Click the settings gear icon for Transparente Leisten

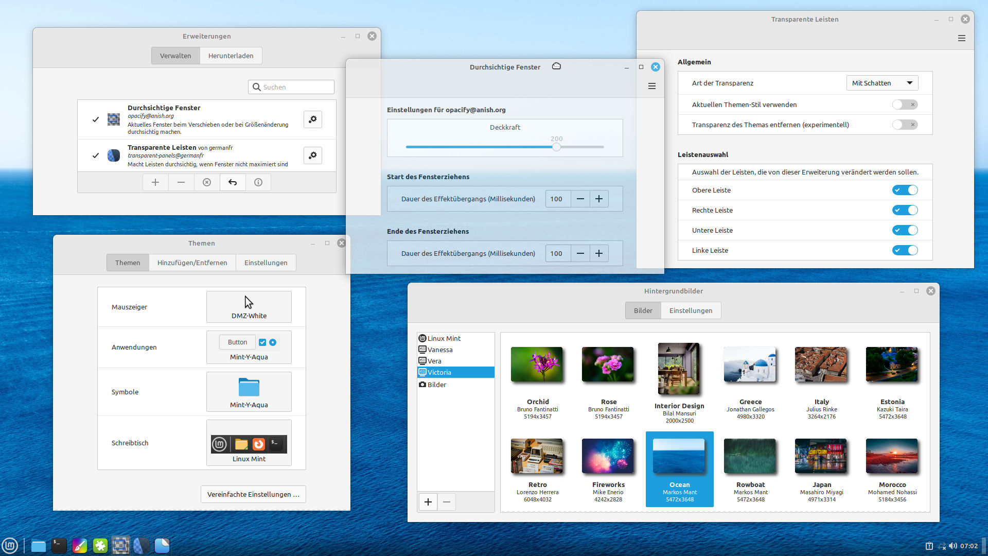312,155
